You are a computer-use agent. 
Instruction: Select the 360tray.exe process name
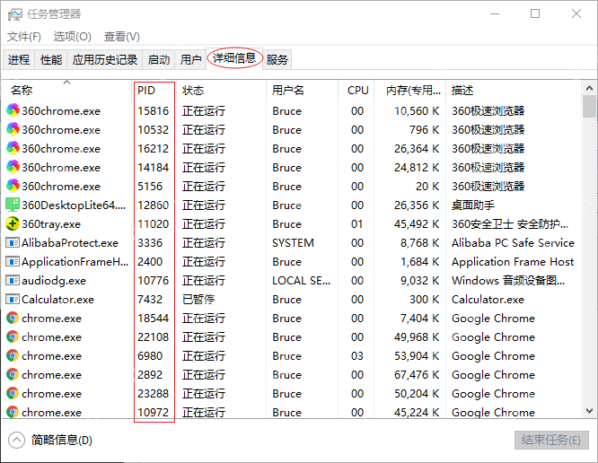[51, 224]
